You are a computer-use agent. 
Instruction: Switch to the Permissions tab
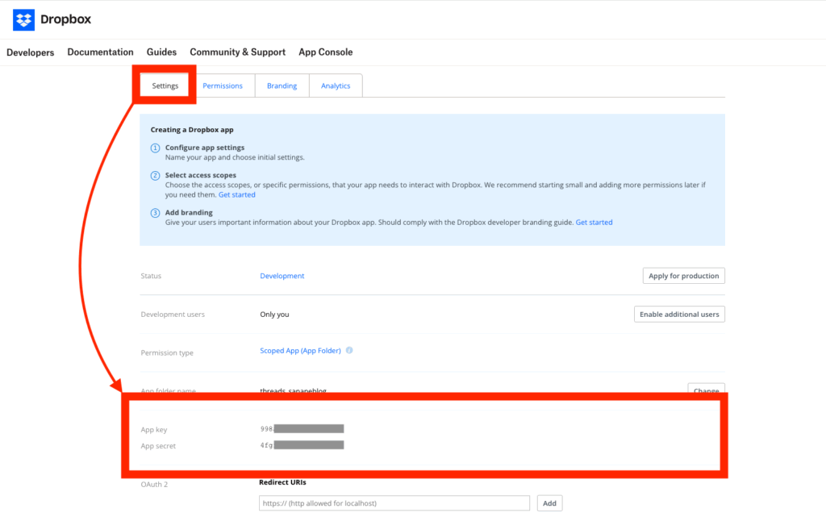pos(223,85)
